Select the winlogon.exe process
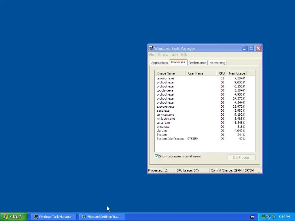 (201, 119)
